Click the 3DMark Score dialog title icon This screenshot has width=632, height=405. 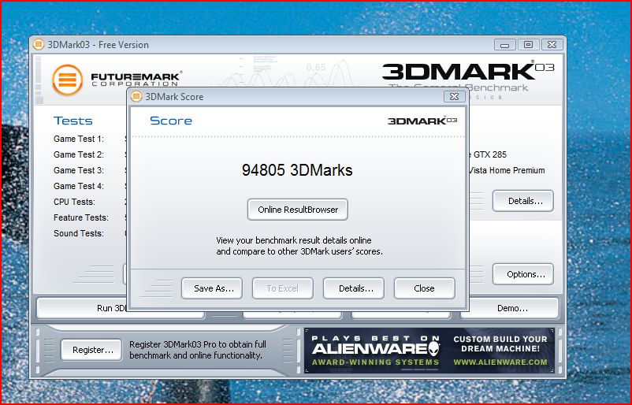[x=136, y=96]
